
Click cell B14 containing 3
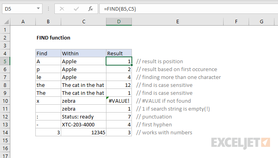(x=48, y=132)
